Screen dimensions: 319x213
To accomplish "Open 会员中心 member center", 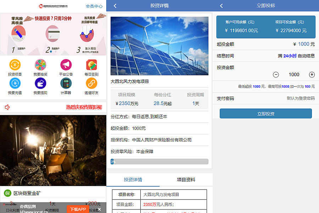I will pyautogui.click(x=94, y=6).
